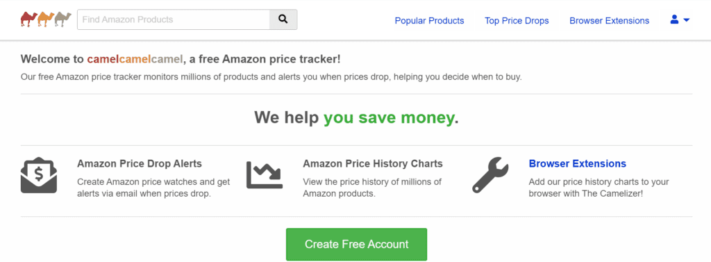Click the dollar envelope price alert icon
The height and width of the screenshot is (262, 711).
click(x=39, y=175)
